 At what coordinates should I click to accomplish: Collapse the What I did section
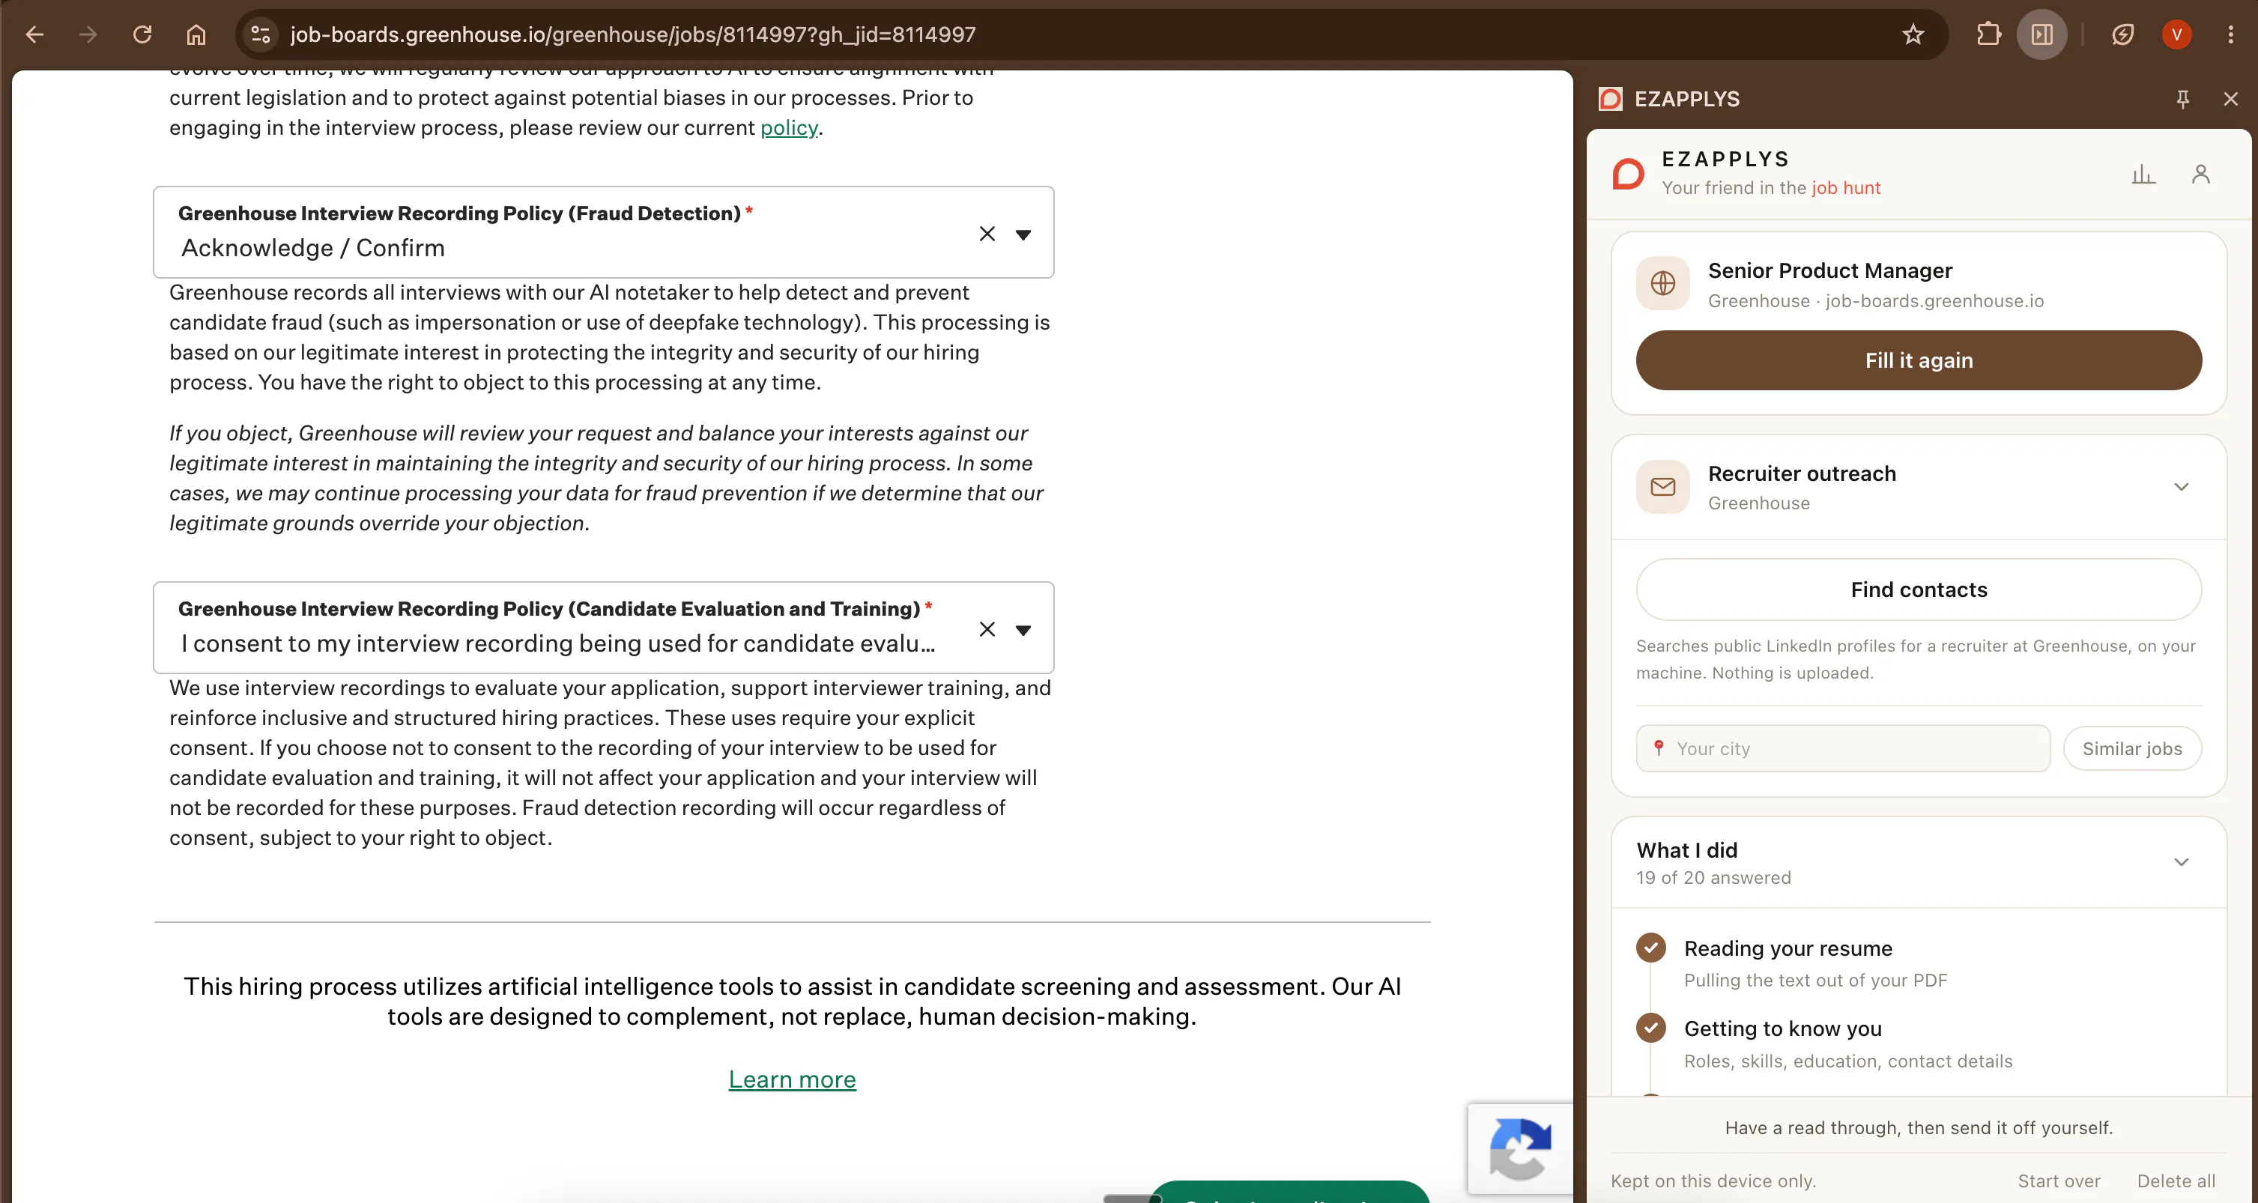point(2182,862)
